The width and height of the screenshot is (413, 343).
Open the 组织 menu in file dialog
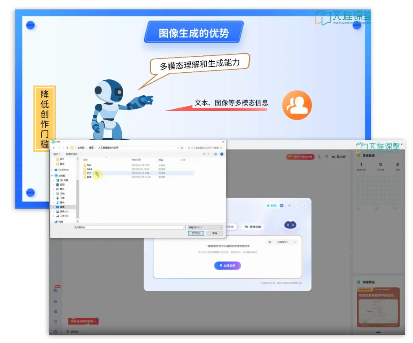tap(57, 154)
